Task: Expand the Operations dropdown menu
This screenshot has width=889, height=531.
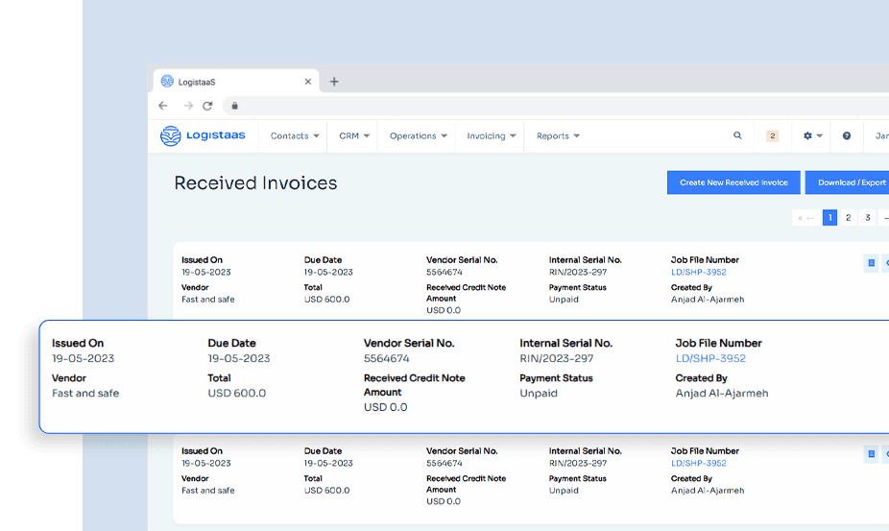Action: tap(418, 136)
